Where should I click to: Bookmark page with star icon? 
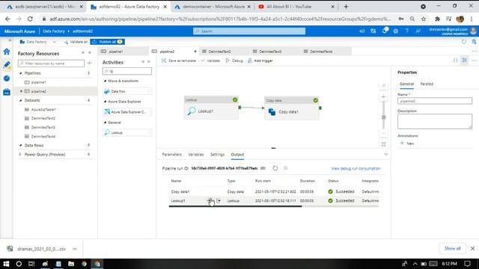click(x=424, y=19)
